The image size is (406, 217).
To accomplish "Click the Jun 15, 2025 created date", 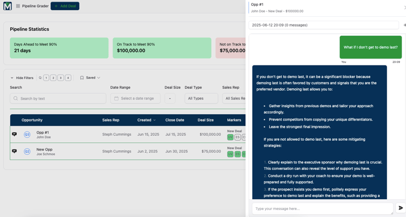I will [148, 134].
